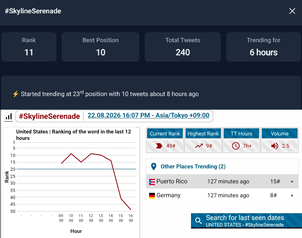
Task: Select the Best Position 10 card
Action: [100, 47]
